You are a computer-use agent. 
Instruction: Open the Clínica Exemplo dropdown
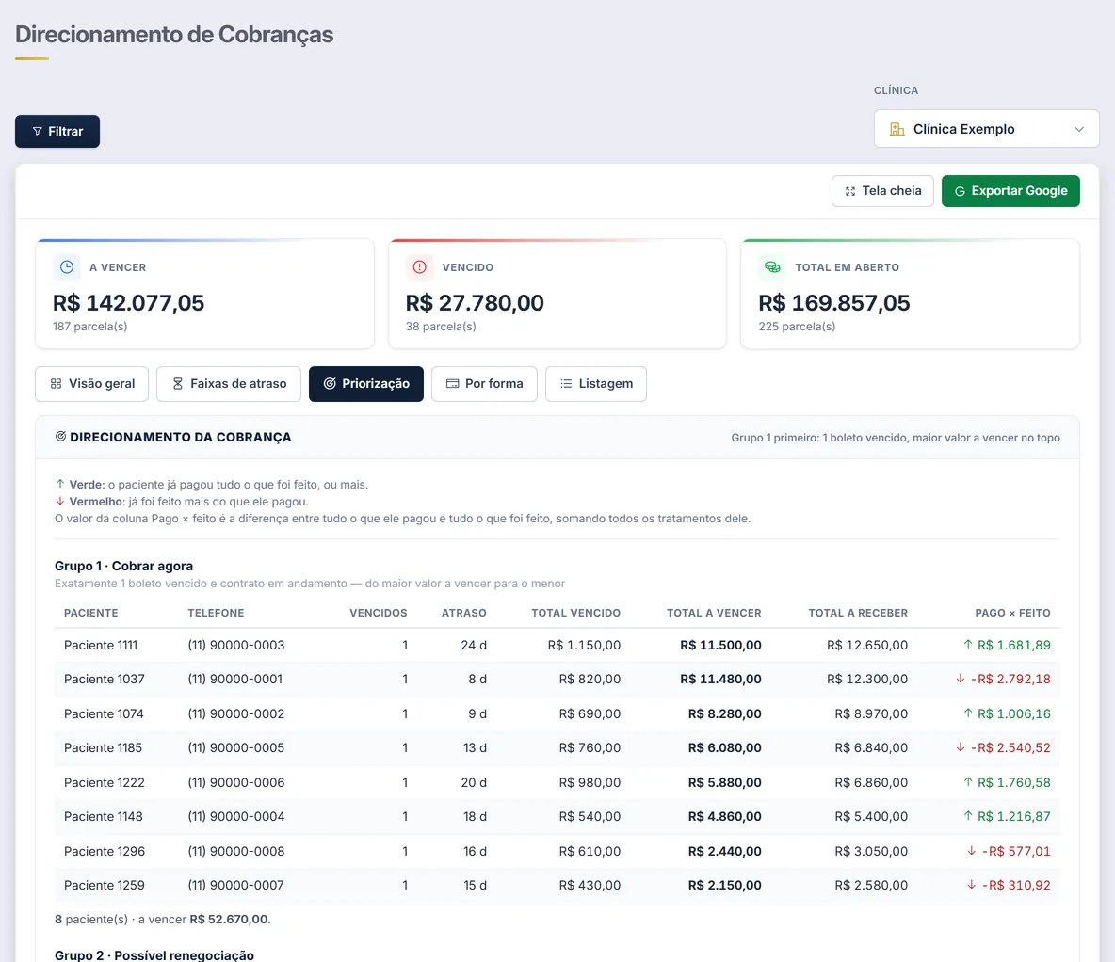tap(986, 129)
